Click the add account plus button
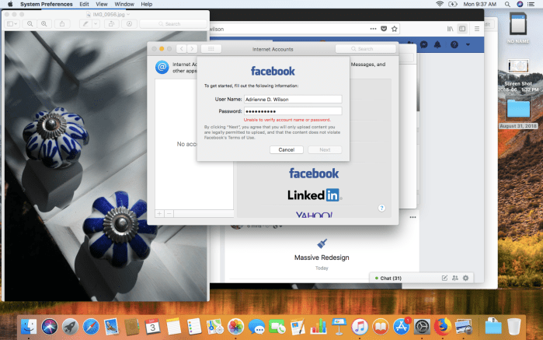The image size is (543, 340). click(x=159, y=213)
